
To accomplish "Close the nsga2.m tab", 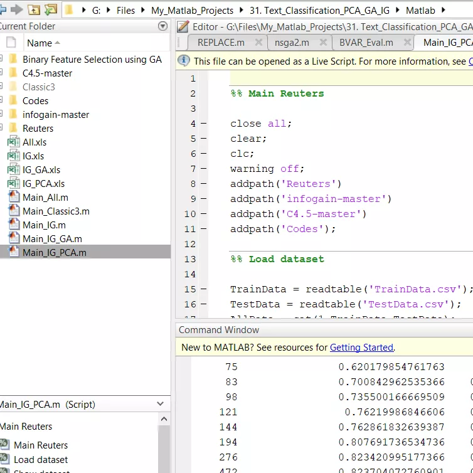I will point(323,42).
